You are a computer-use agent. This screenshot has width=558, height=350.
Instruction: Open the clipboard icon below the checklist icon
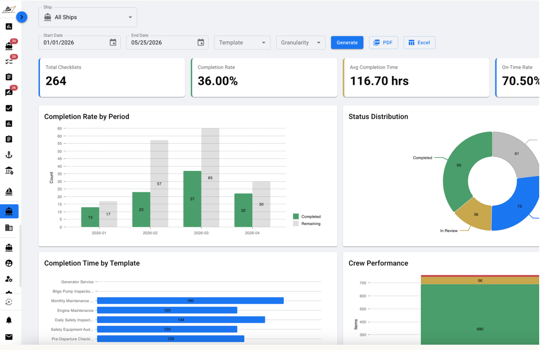9,77
